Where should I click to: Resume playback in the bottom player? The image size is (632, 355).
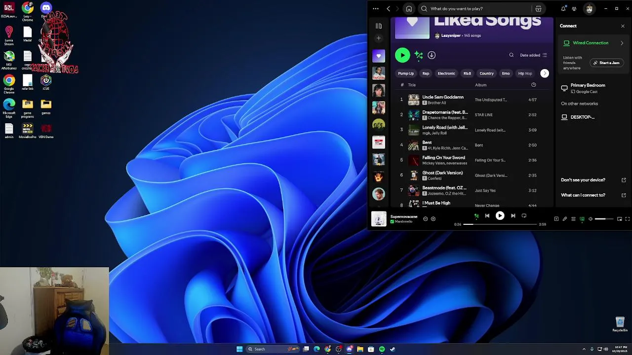[500, 215]
